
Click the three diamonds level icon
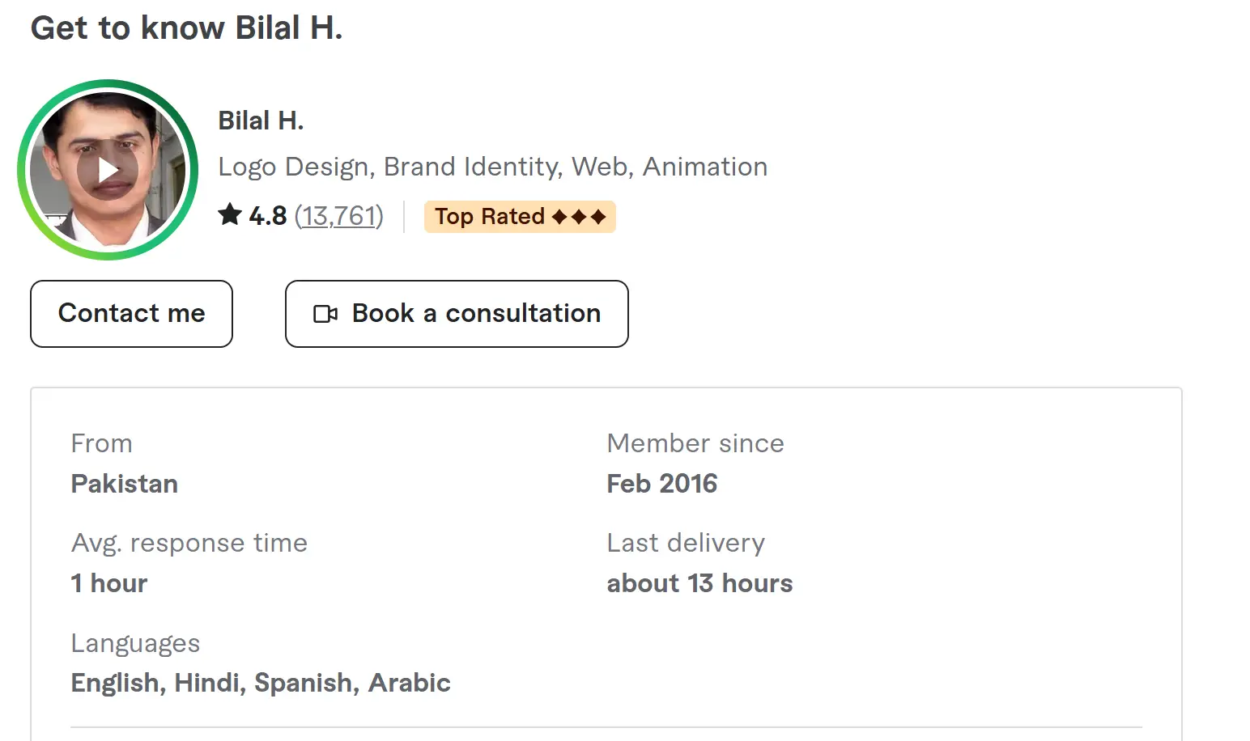[578, 217]
